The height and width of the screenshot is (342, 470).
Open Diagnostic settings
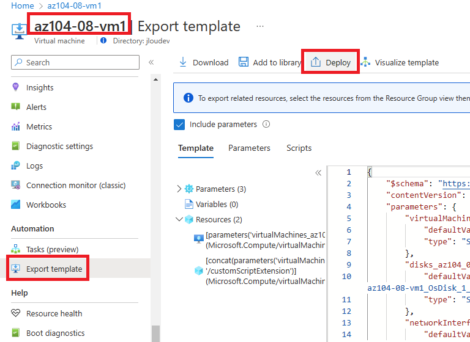pos(59,147)
